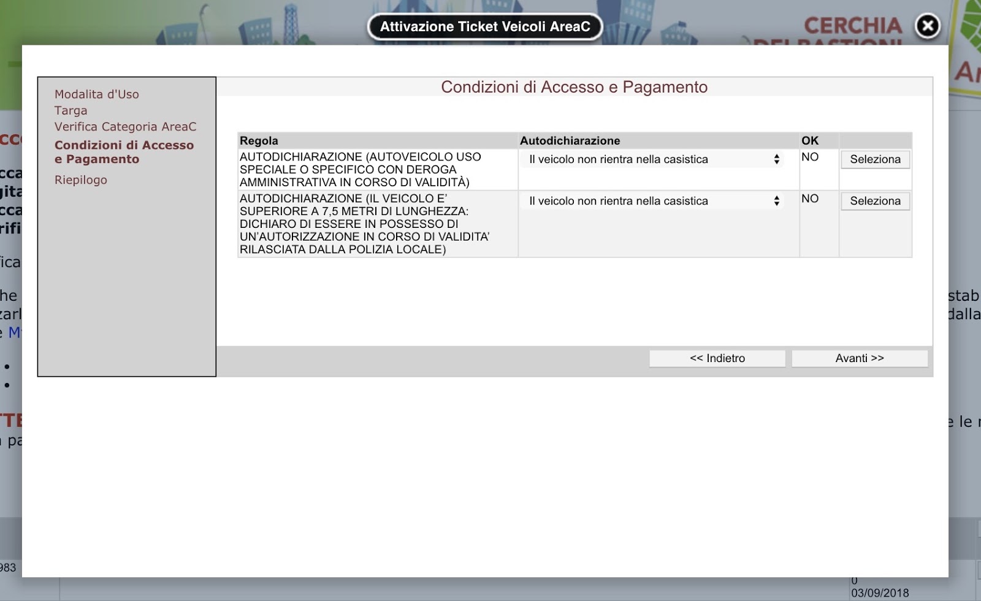Open the Modalita d'Uso step
Screen dimensions: 981x601
97,94
